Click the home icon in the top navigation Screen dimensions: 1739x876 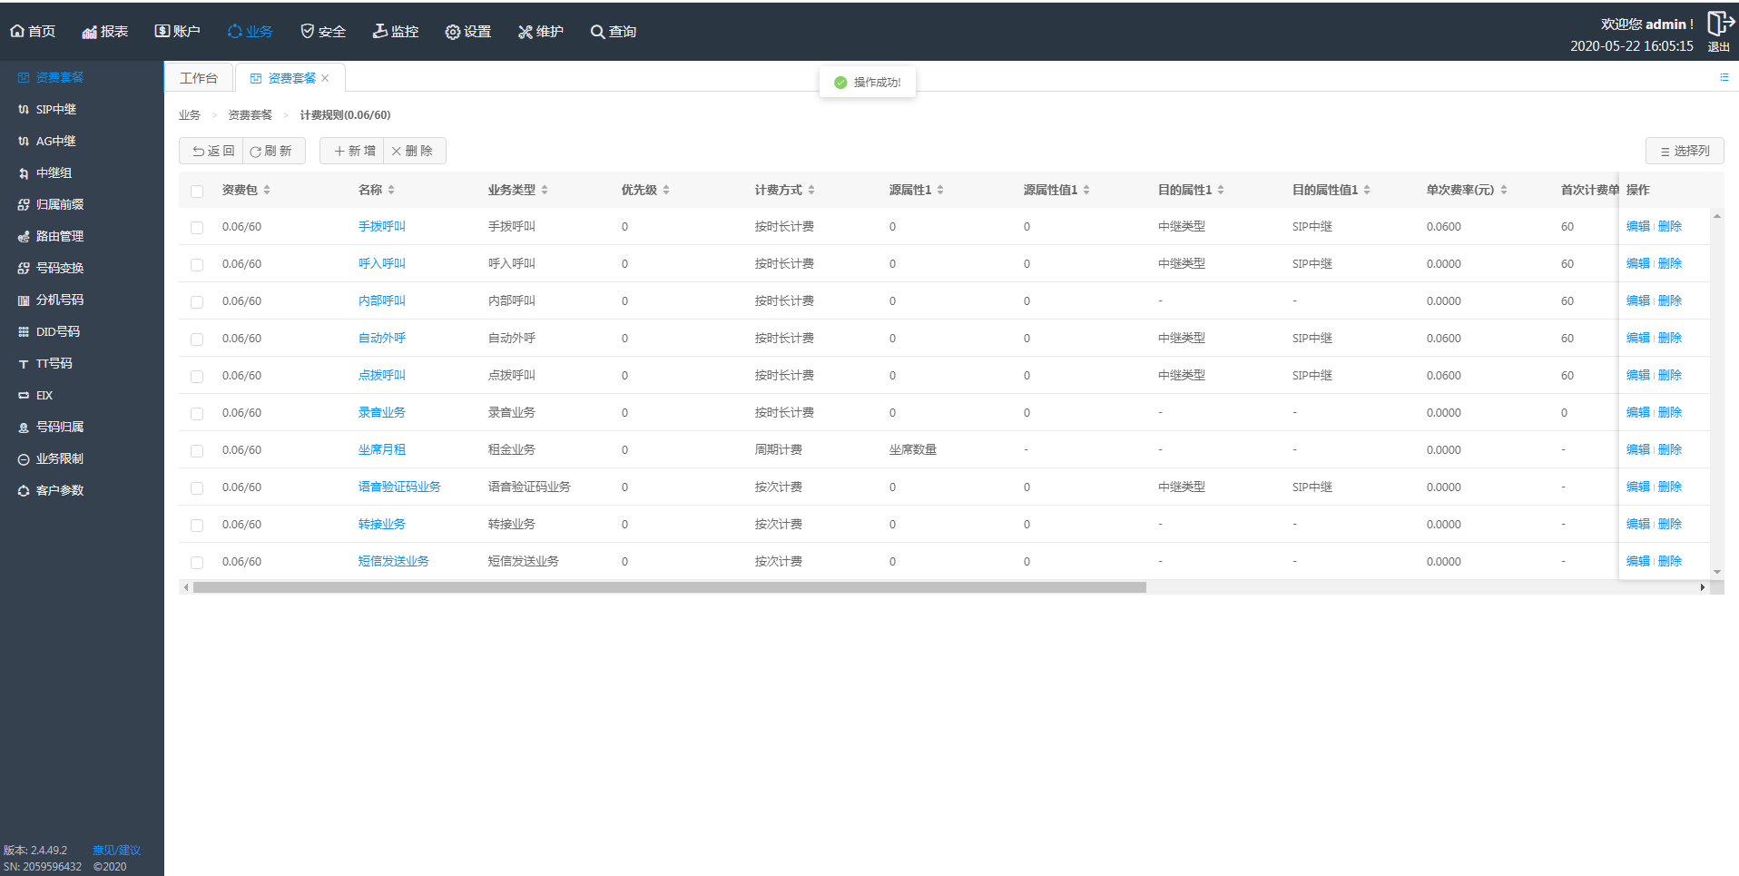[x=17, y=32]
